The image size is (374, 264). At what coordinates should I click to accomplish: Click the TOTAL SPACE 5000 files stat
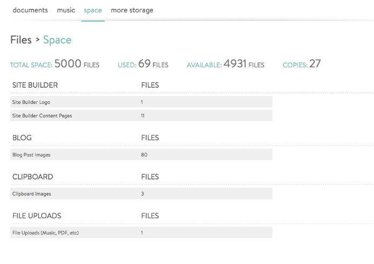tap(55, 64)
